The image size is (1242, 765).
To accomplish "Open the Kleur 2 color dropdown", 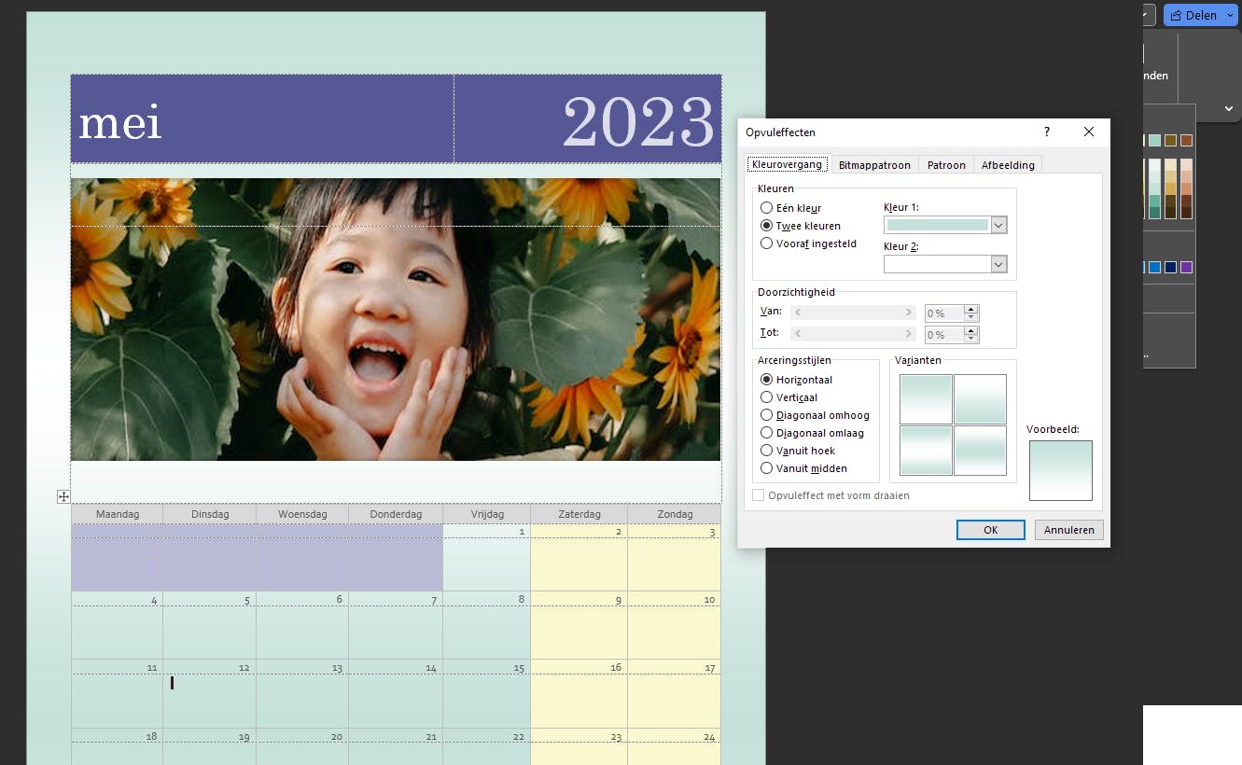I will click(x=998, y=264).
